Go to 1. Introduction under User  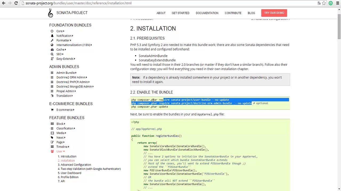click(x=67, y=157)
